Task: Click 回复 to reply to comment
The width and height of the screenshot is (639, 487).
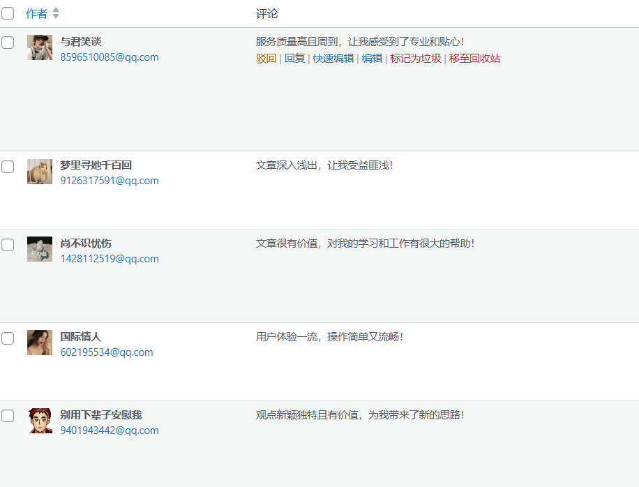Action: 294,59
